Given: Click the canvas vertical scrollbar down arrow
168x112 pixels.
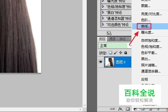Looking at the screenshot, I should [85, 105].
